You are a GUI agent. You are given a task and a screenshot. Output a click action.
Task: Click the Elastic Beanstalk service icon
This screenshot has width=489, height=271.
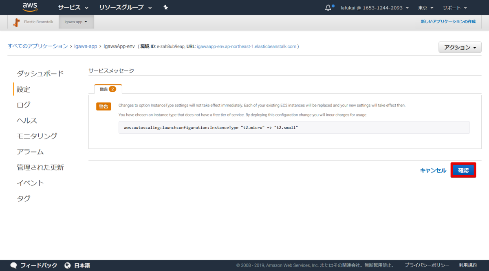pyautogui.click(x=16, y=22)
